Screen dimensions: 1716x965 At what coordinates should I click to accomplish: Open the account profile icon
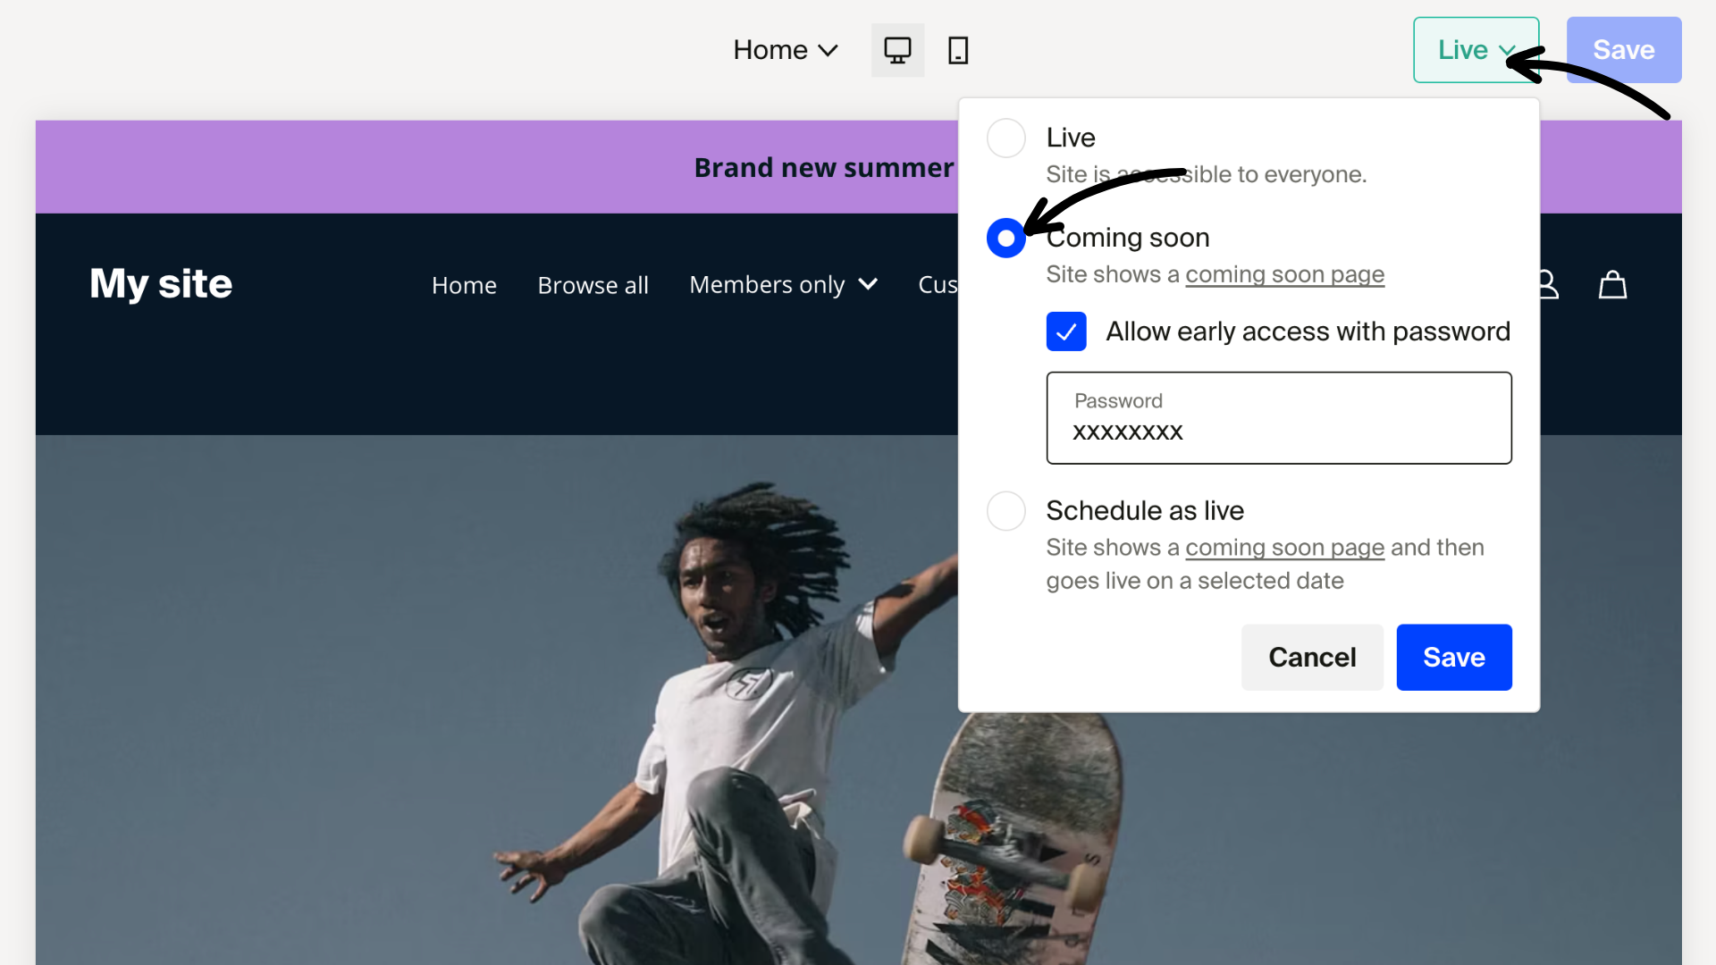tap(1547, 284)
